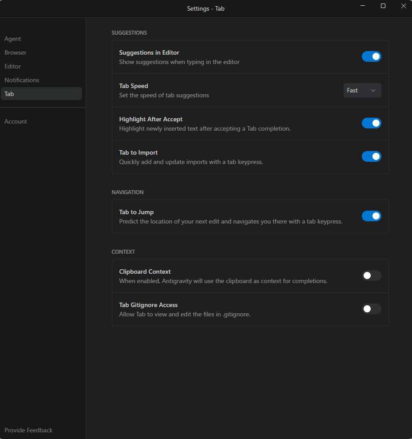The height and width of the screenshot is (439, 412).
Task: Turn off Highlight After Accept
Action: (371, 123)
